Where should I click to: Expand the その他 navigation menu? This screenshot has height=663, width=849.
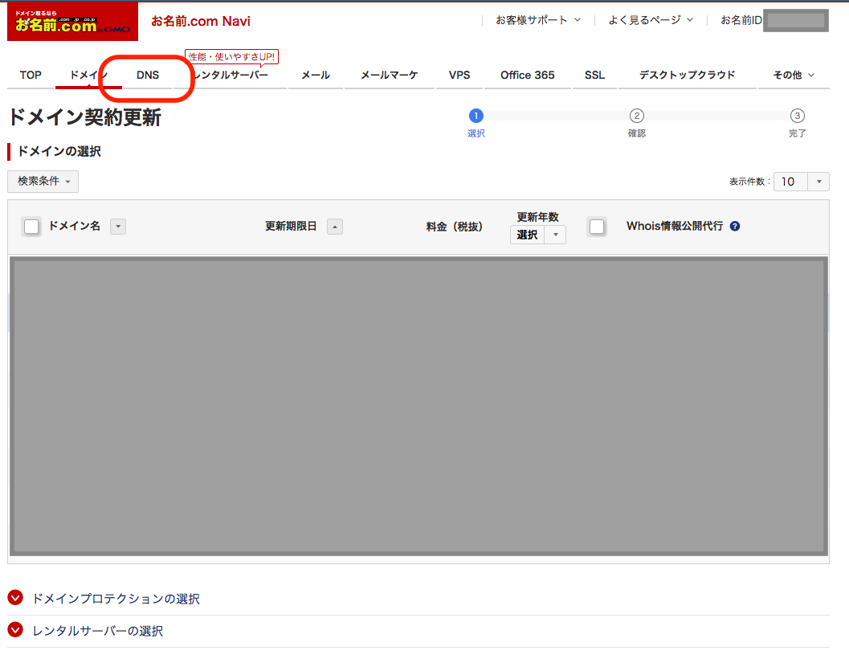794,75
